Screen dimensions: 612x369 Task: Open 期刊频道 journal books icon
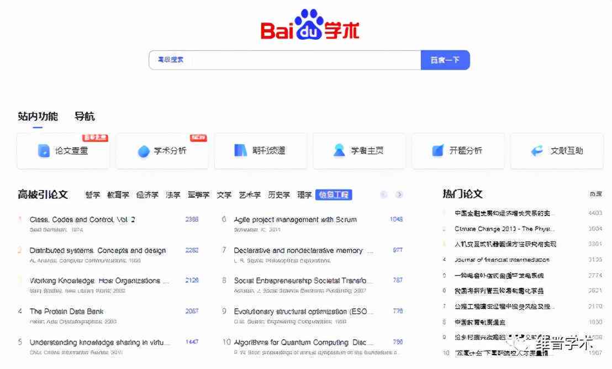coord(240,150)
